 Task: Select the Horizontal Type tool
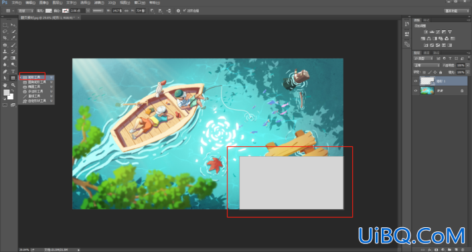coord(13,72)
